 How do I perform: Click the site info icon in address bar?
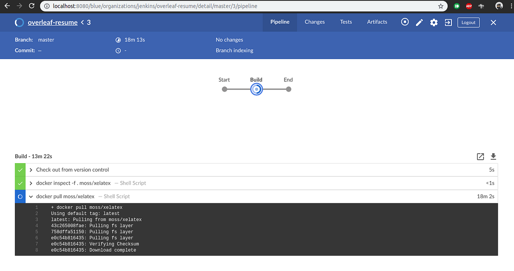[x=47, y=6]
